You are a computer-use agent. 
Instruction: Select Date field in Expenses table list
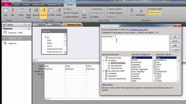coord(49,40)
